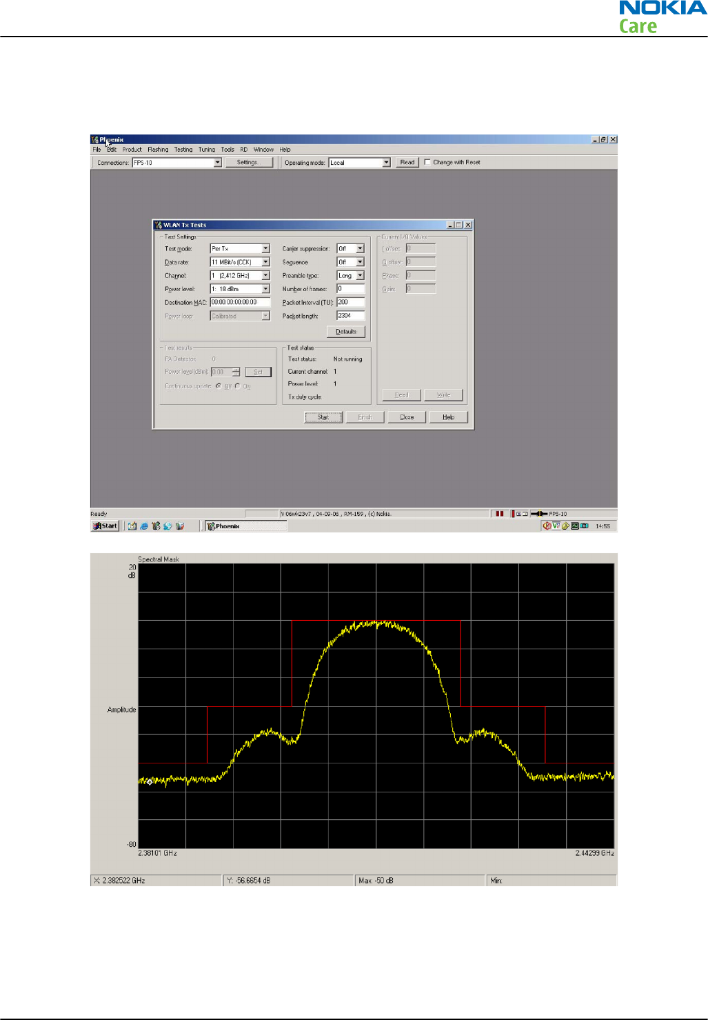The image size is (708, 1020).
Task: Open the Testing menu
Action: tap(183, 150)
